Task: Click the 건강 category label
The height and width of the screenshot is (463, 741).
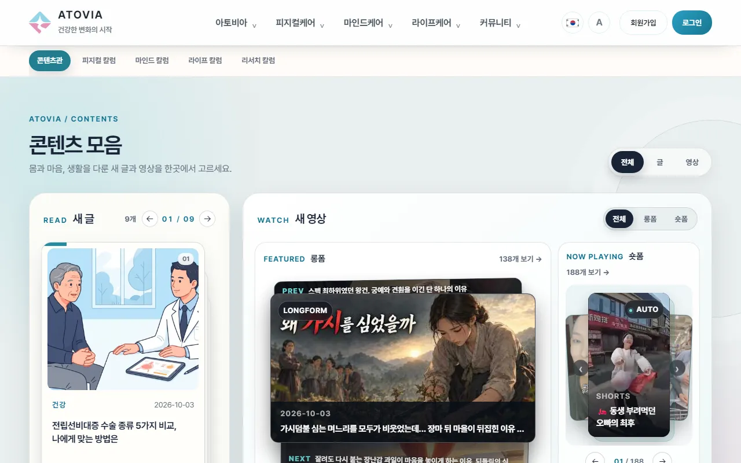Action: pos(59,405)
